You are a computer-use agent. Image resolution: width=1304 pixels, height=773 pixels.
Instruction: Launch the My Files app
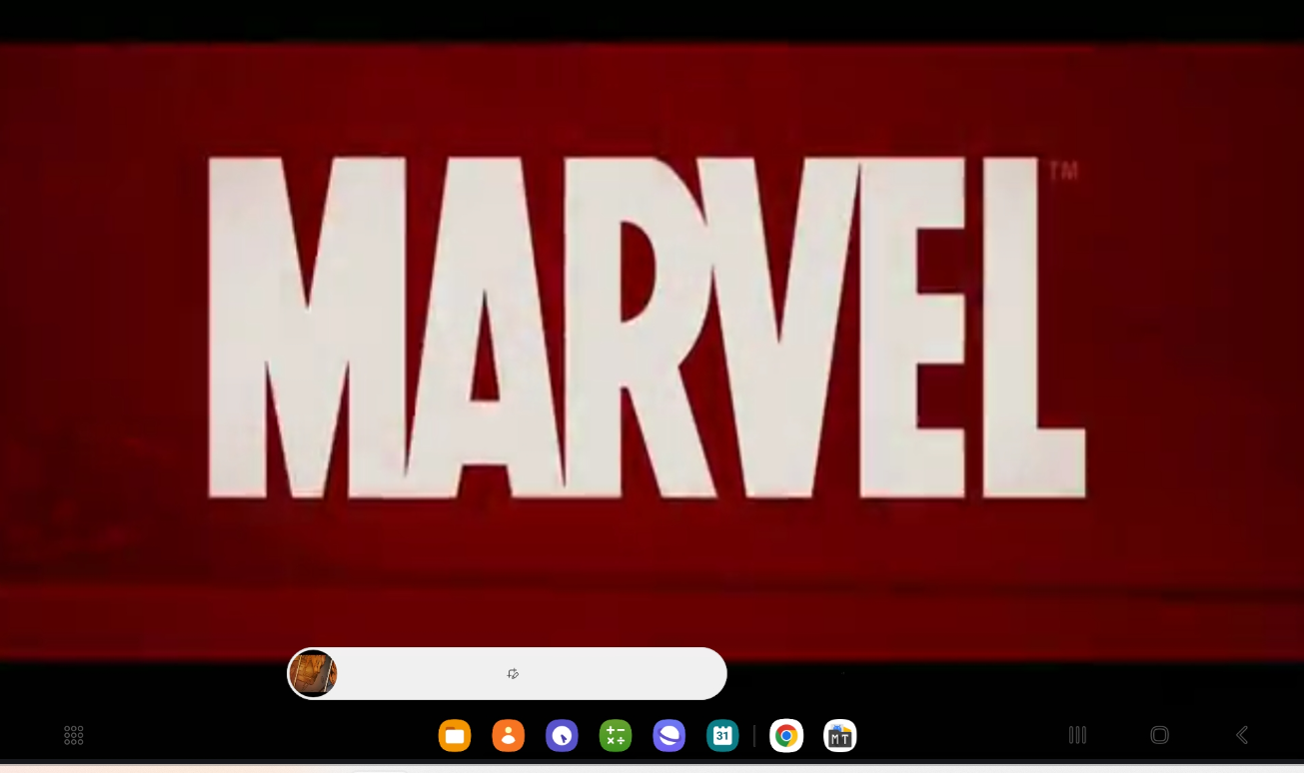455,736
